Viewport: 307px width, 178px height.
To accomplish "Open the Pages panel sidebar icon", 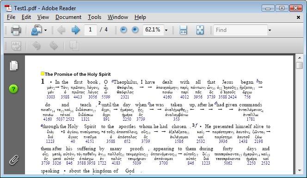I will pyautogui.click(x=14, y=65).
